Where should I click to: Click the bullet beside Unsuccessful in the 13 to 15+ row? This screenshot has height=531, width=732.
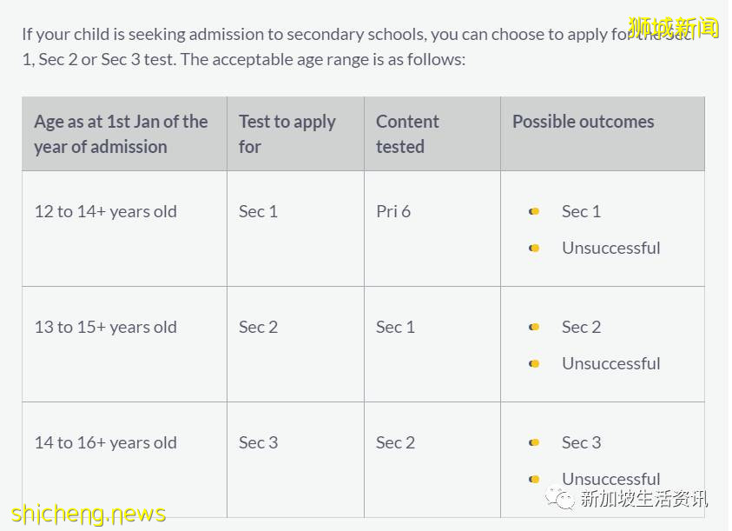coord(534,364)
